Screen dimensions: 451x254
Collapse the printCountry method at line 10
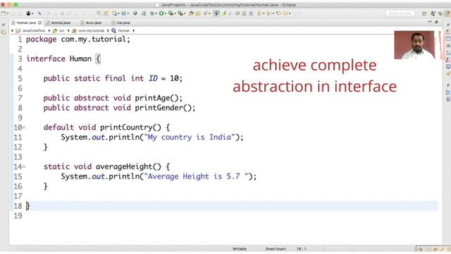[x=24, y=127]
